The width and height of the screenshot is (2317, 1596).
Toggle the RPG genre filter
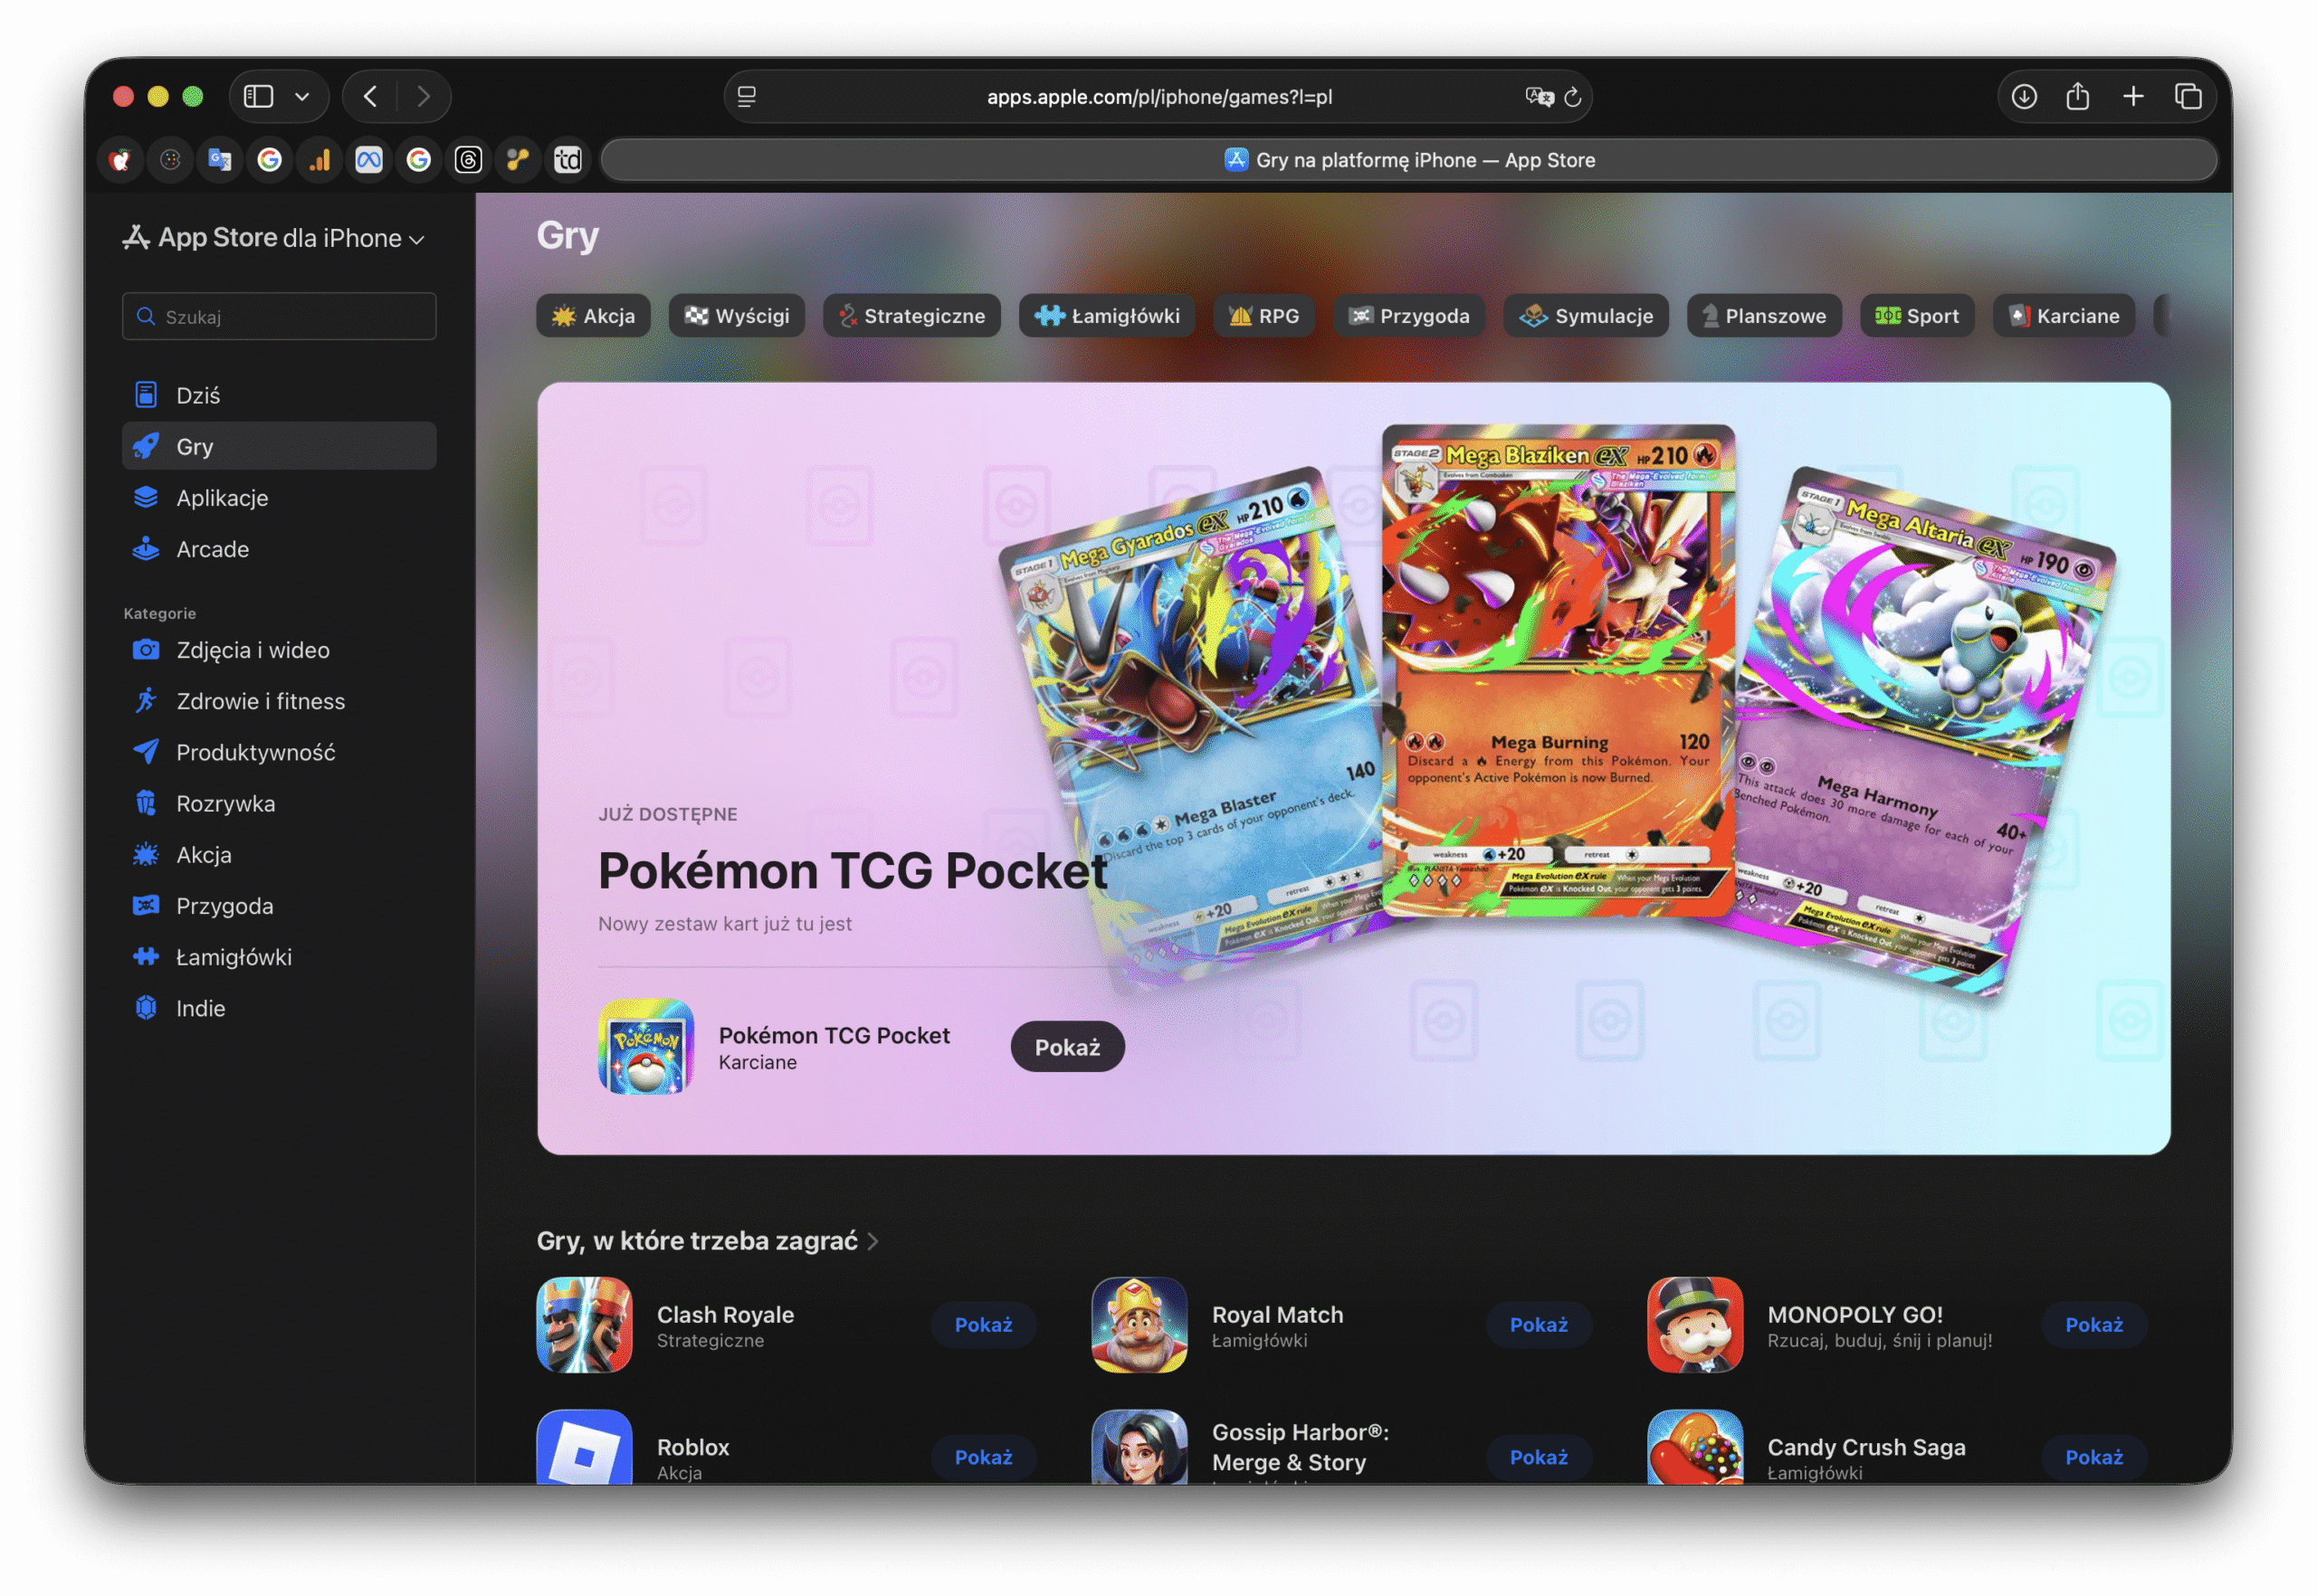[x=1263, y=316]
